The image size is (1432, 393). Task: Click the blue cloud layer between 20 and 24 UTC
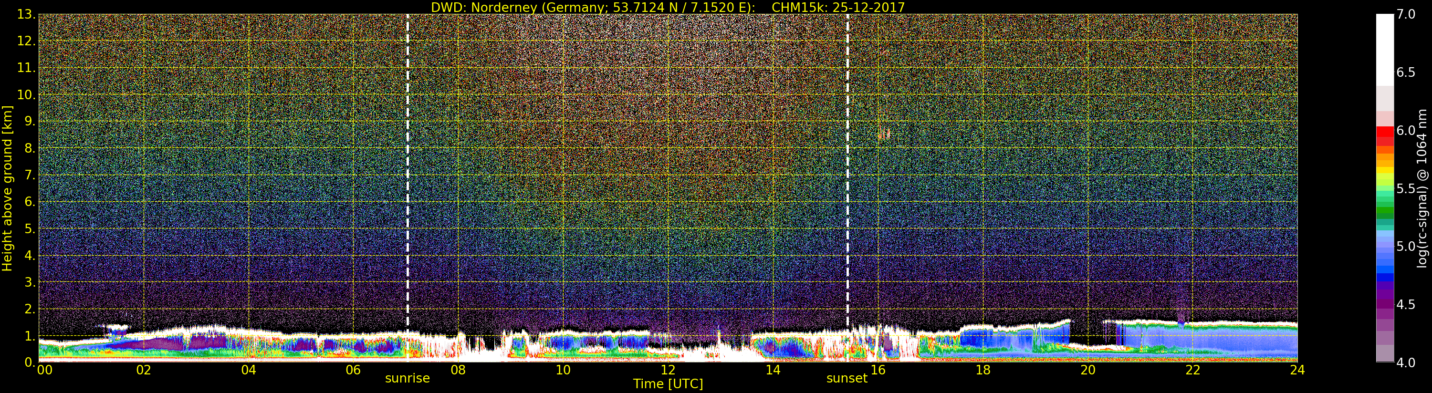click(1206, 340)
